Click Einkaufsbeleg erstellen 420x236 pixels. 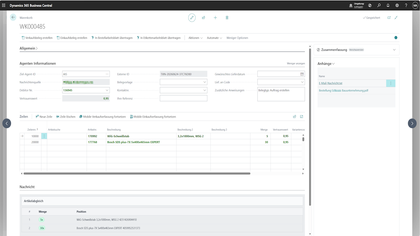pyautogui.click(x=72, y=38)
